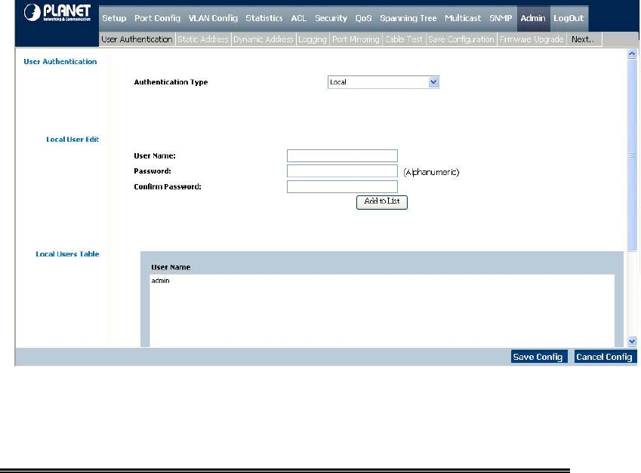The image size is (641, 473).
Task: Switch to Dynamic Address tab
Action: 263,39
